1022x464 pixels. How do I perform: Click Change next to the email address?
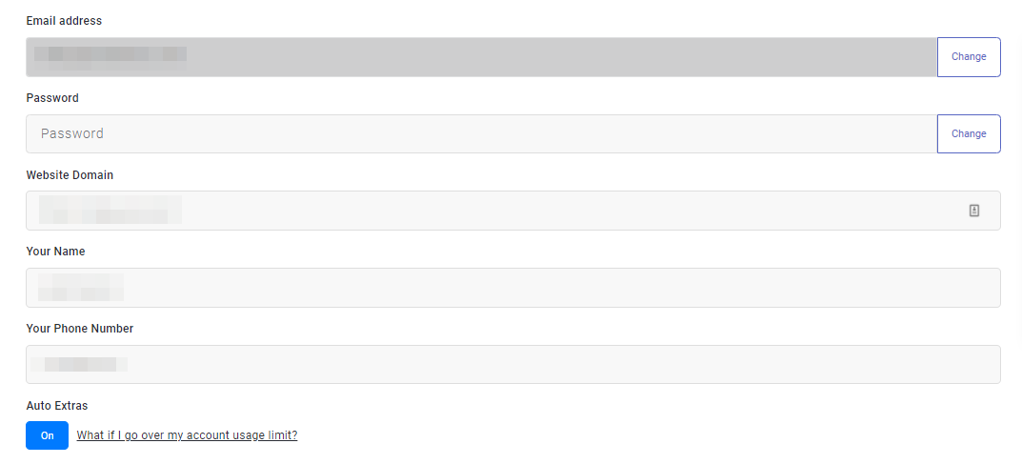[969, 57]
